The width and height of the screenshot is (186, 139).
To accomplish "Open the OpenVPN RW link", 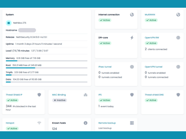I will click(152, 38).
